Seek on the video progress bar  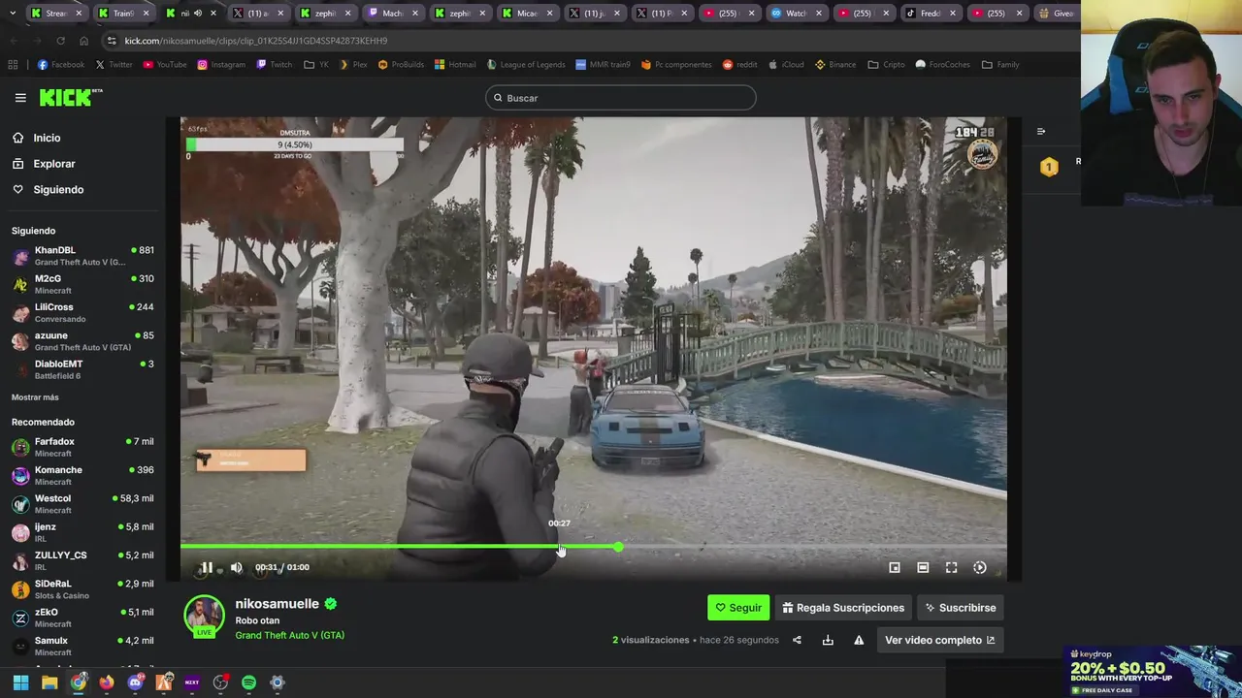tap(593, 548)
